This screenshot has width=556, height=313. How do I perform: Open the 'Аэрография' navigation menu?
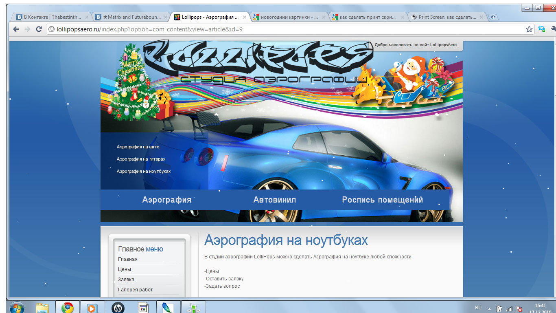[x=166, y=199]
